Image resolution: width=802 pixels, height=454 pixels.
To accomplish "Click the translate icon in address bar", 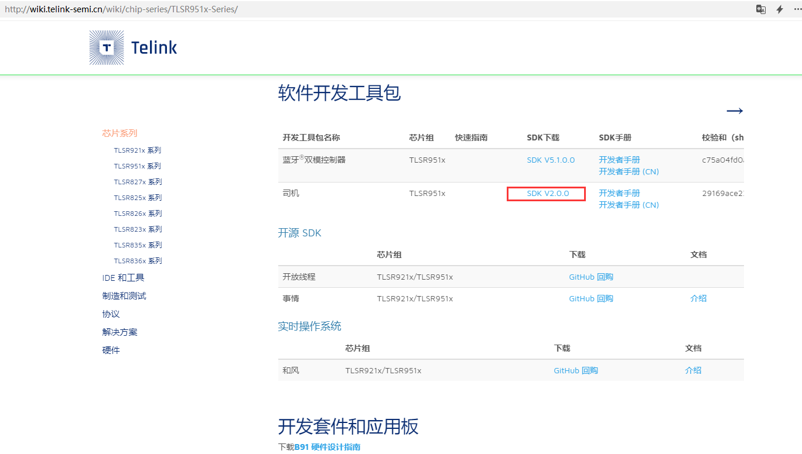I will tap(761, 9).
